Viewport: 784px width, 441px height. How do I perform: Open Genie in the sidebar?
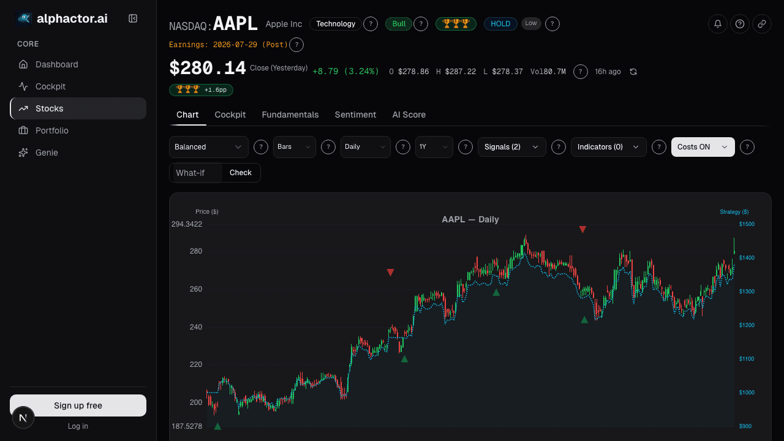78,153
